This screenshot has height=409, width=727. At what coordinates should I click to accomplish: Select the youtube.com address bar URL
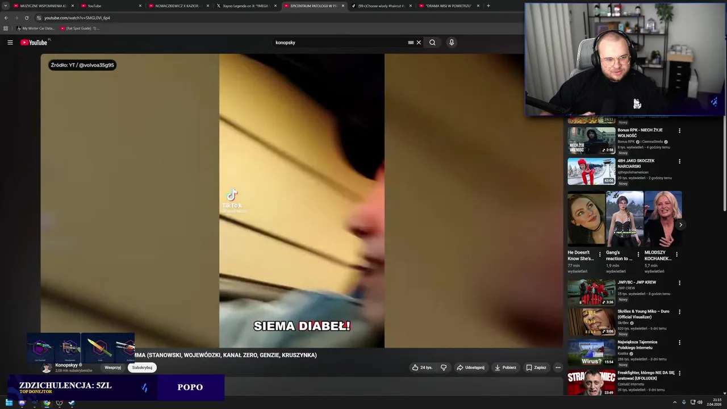point(77,18)
